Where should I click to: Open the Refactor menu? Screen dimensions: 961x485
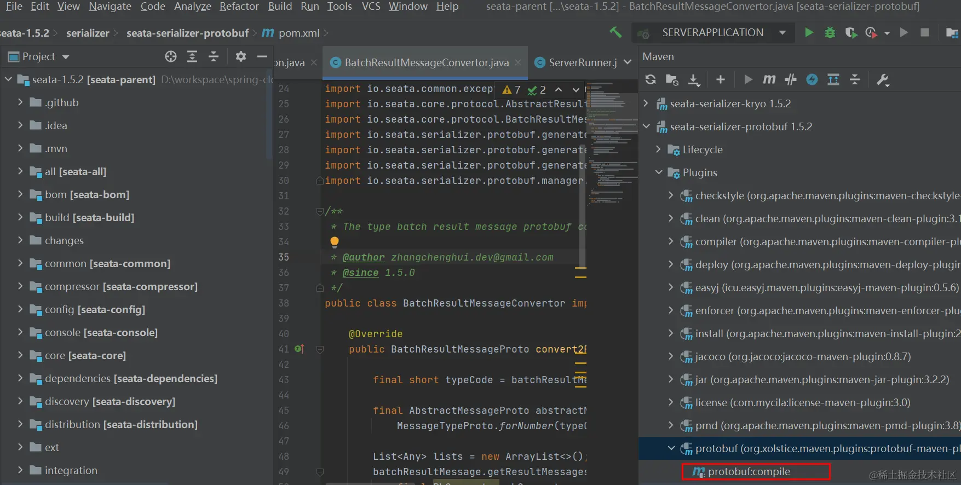pyautogui.click(x=239, y=7)
